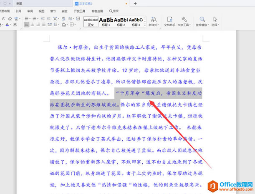Open the New Style (新样式) tool
This screenshot has width=255, height=194.
tap(154, 21)
